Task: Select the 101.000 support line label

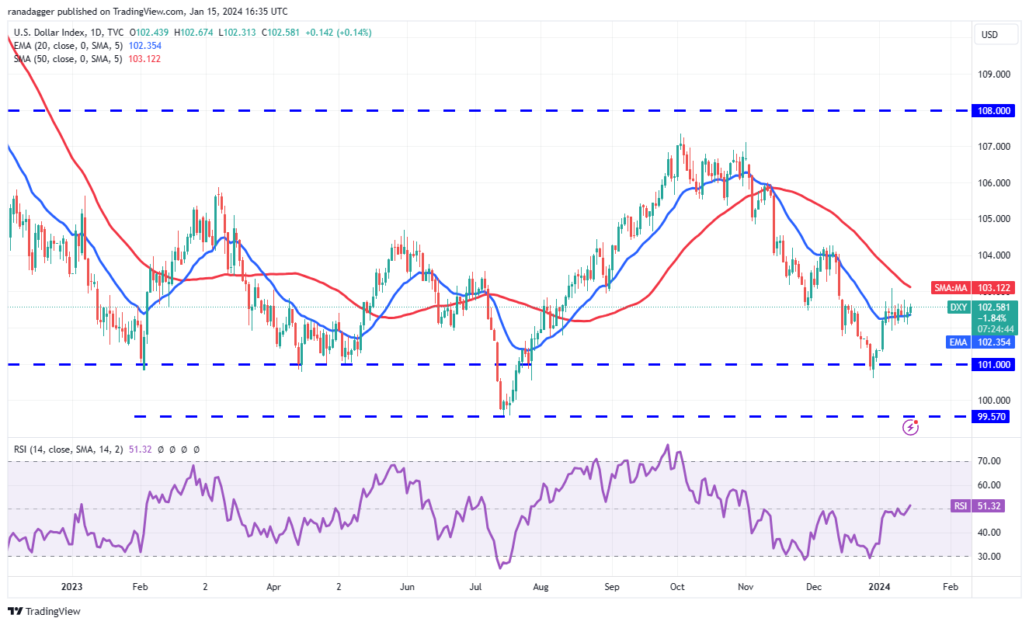Action: [995, 364]
